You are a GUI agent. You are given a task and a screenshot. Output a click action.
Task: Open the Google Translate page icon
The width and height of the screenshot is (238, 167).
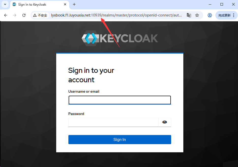click(189, 15)
